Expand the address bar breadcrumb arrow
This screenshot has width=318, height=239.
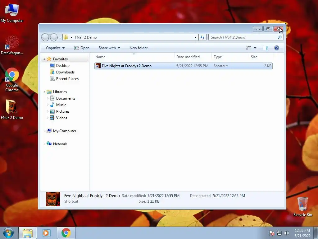pyautogui.click(x=71, y=37)
